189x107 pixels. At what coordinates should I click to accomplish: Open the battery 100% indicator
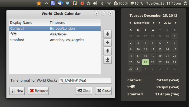coord(121,3)
